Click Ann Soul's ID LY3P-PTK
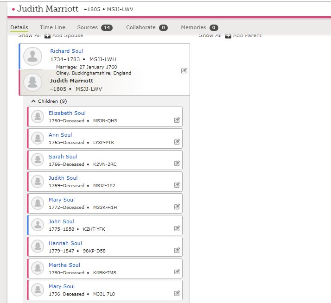The height and width of the screenshot is (303, 331). click(x=104, y=142)
